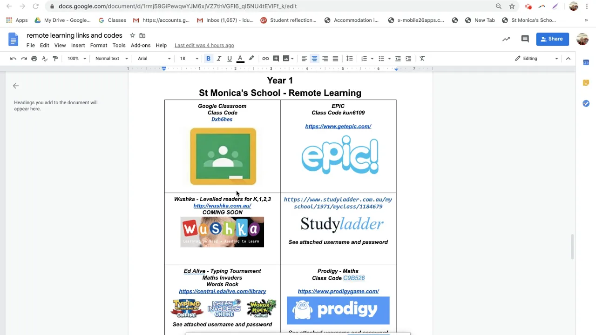Open the text color picker

coord(240,59)
